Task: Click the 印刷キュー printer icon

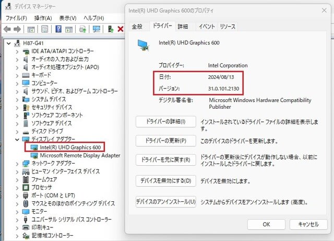Action: 26,227
